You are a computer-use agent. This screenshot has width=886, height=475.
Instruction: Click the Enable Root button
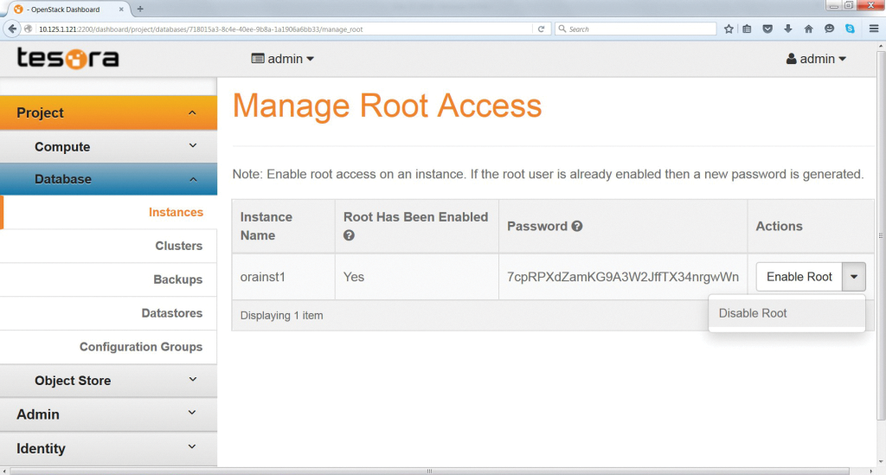click(799, 277)
